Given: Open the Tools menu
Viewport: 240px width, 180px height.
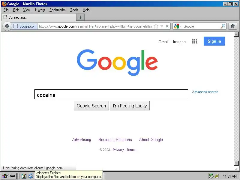Looking at the screenshot, I should [74, 10].
